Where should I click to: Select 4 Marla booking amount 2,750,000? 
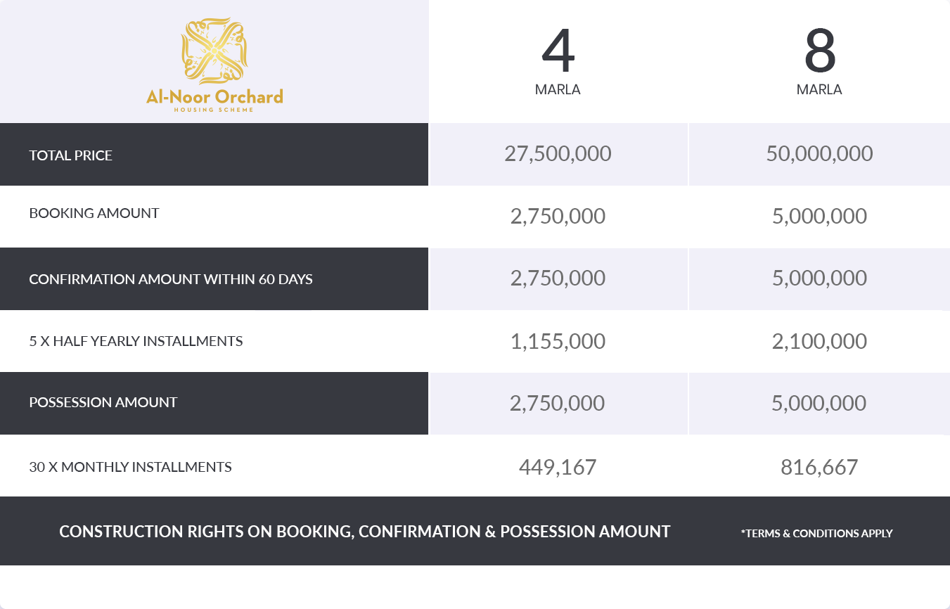558,216
